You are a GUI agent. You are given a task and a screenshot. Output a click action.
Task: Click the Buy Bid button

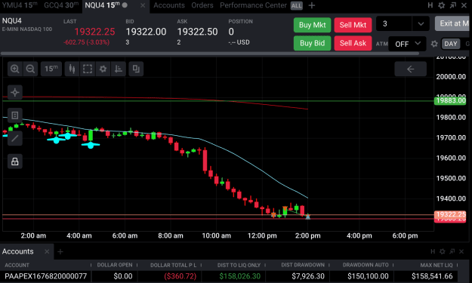pyautogui.click(x=312, y=43)
